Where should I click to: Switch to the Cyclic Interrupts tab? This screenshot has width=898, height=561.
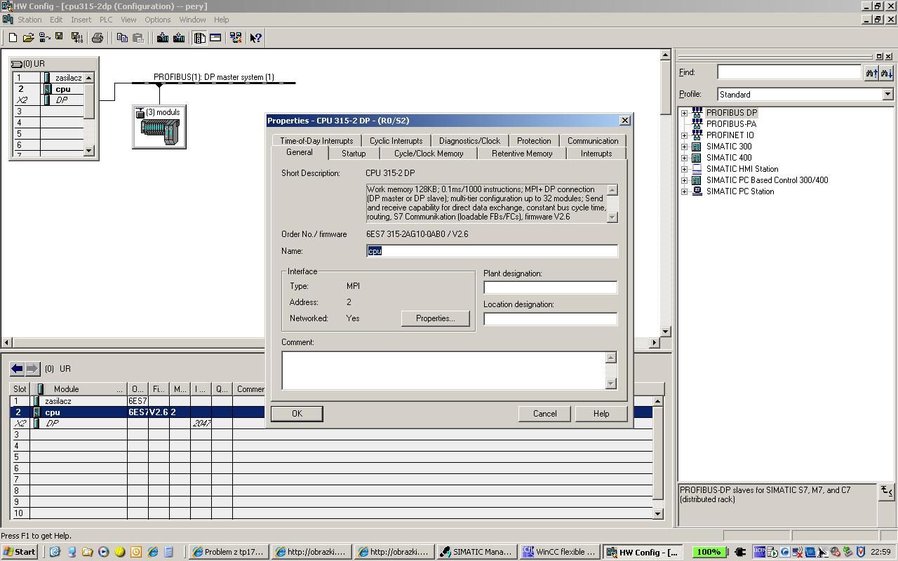point(396,141)
